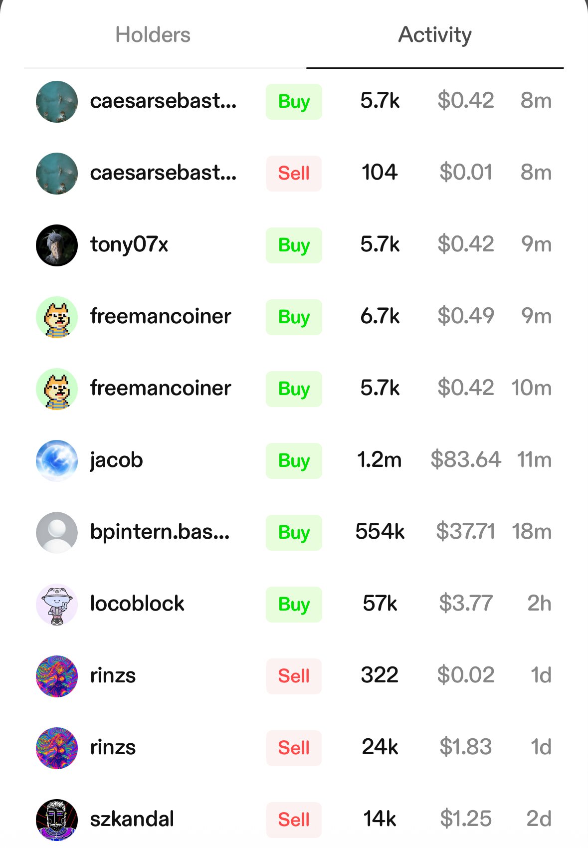Tap the Sell badge on szkandal's row

(x=294, y=820)
